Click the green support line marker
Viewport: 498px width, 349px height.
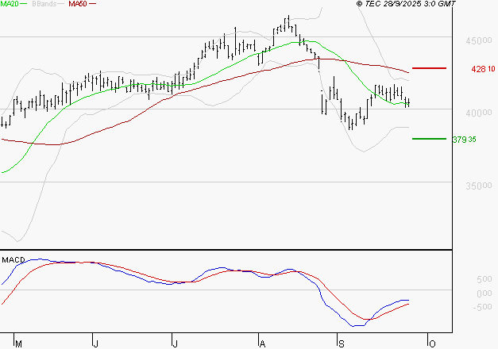tap(429, 139)
